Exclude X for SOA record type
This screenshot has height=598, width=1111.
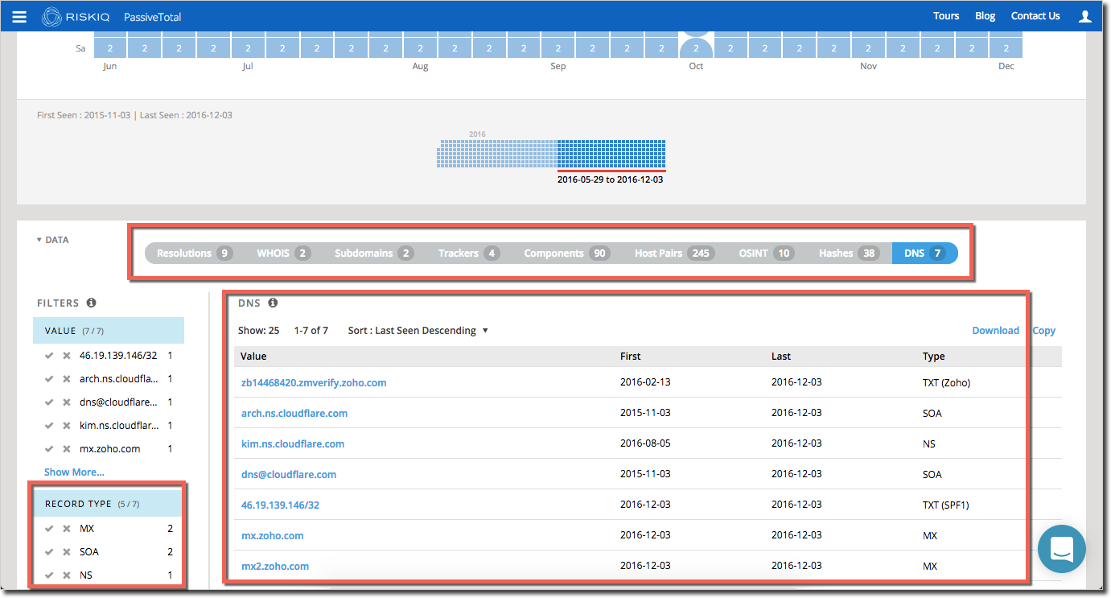pos(67,551)
